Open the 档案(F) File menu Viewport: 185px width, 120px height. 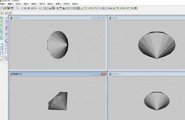pos(3,4)
